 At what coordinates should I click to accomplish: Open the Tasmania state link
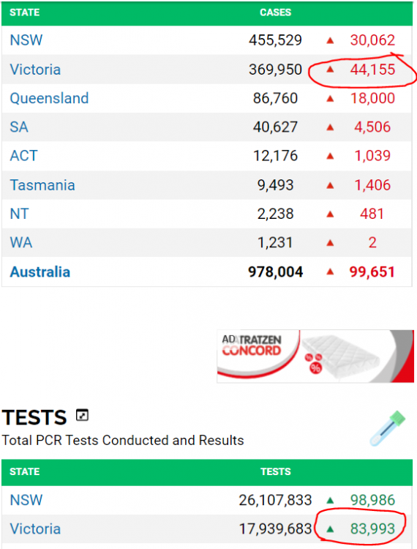tap(42, 185)
